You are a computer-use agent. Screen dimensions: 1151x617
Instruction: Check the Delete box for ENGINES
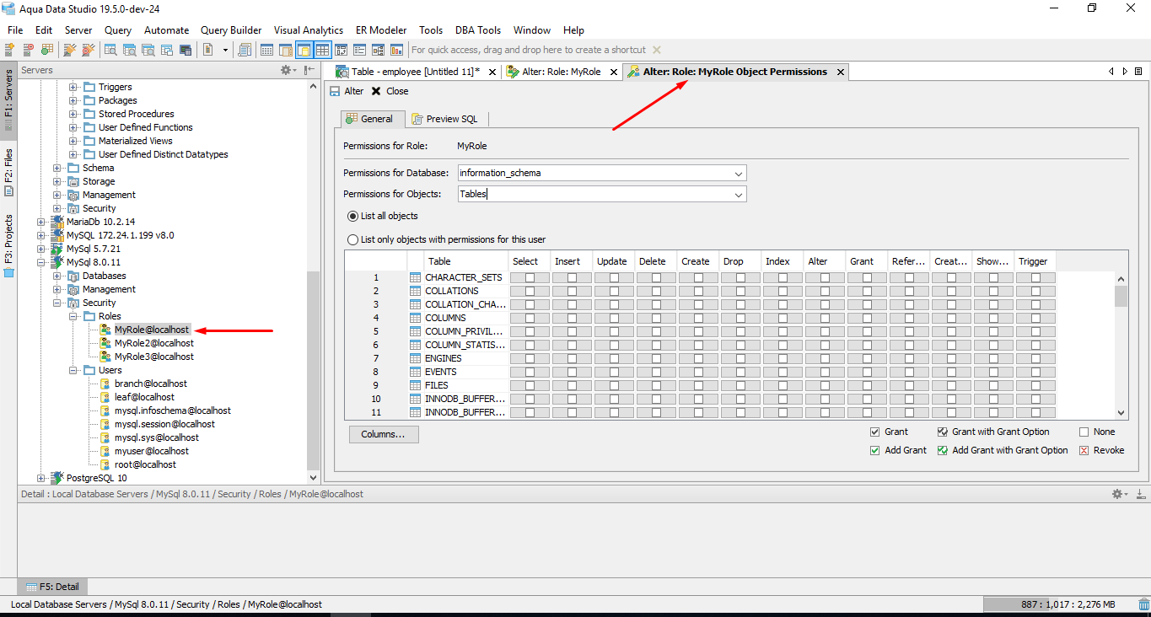pyautogui.click(x=656, y=358)
